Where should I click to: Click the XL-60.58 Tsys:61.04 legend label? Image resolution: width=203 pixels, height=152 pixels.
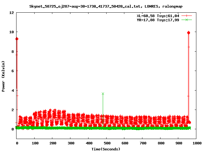click(x=158, y=16)
